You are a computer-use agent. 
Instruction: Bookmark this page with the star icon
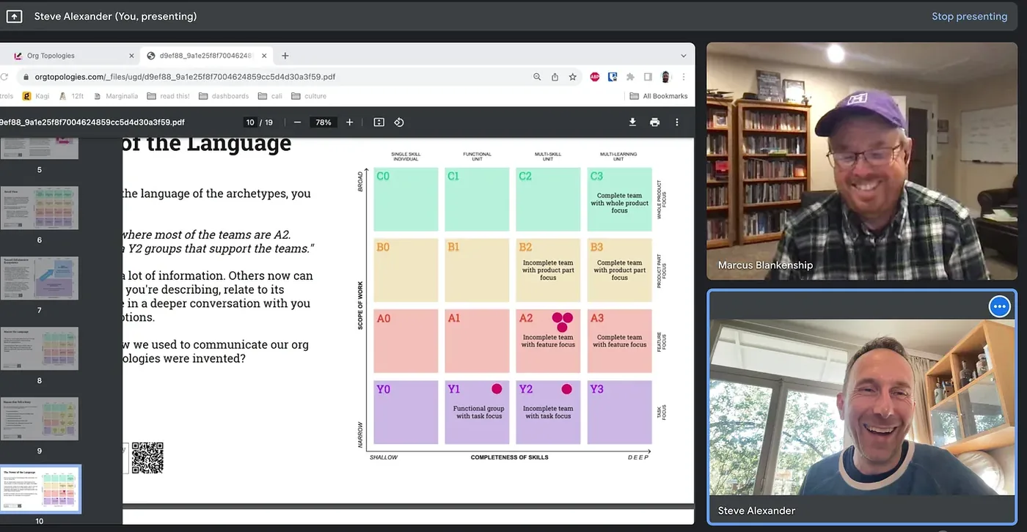click(x=573, y=76)
